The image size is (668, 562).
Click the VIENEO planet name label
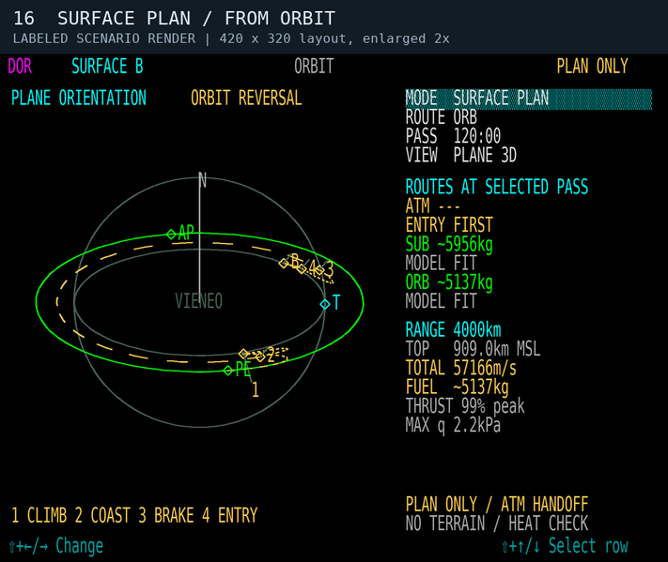[x=198, y=301]
